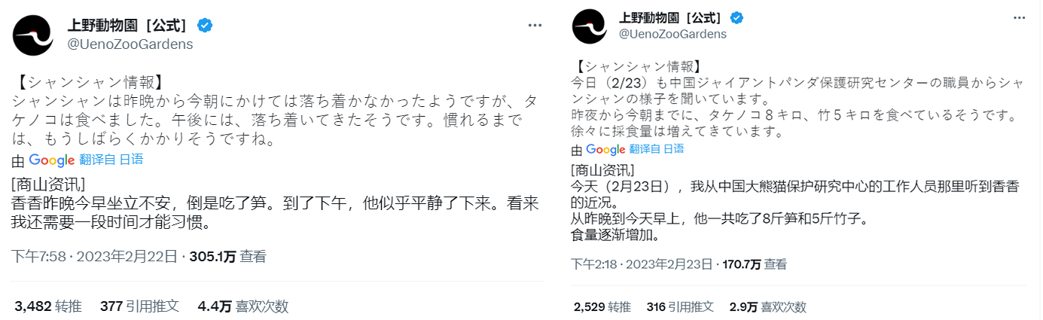This screenshot has width=1043, height=320.
Task: Open @UenoZooGardens handle in right tweet
Action: 672,34
